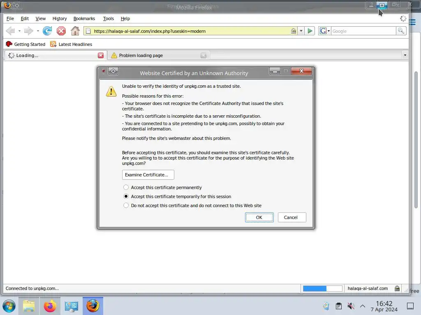The image size is (421, 315).
Task: Click the dialog window menu diamond icon
Action: pos(113,71)
